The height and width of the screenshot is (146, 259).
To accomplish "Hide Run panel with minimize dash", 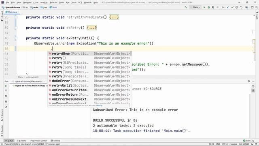I will point(253,81).
